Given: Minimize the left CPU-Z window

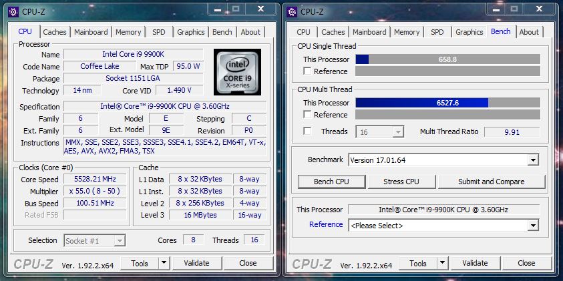Looking at the screenshot, I should click(218, 10).
